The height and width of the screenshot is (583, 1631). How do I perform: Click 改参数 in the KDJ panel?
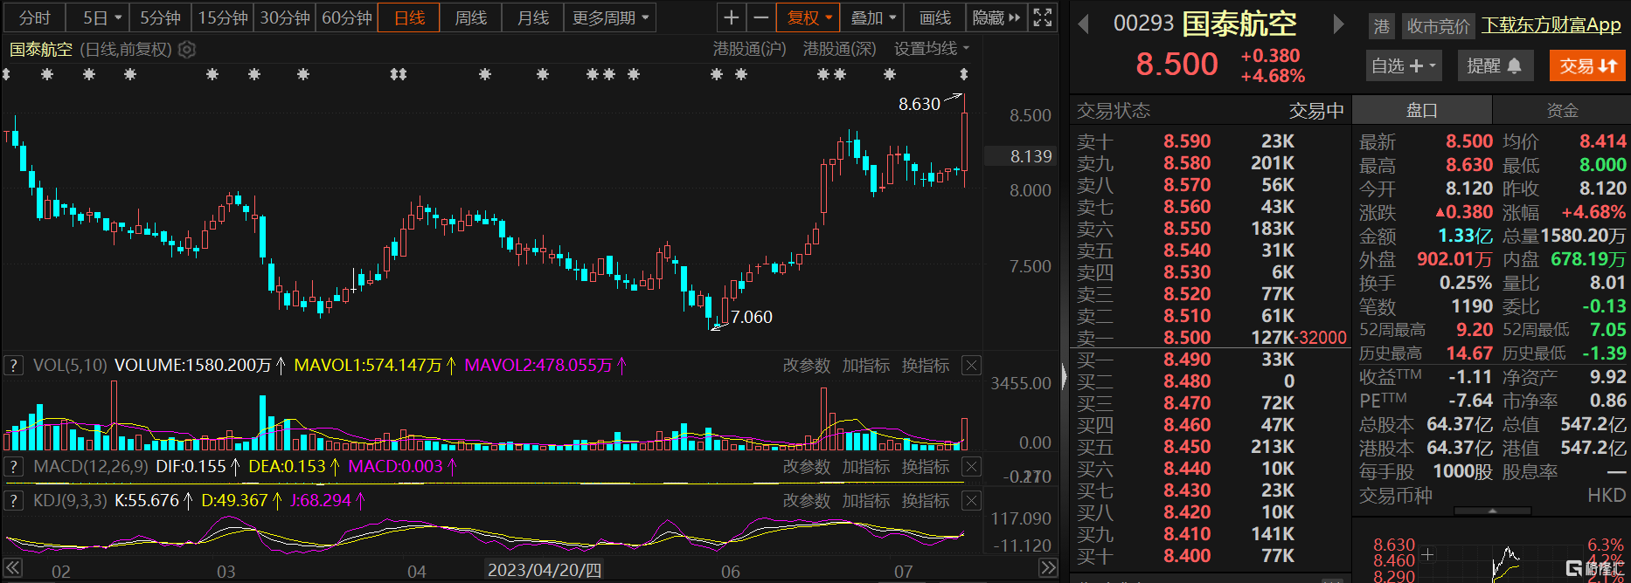click(x=806, y=501)
